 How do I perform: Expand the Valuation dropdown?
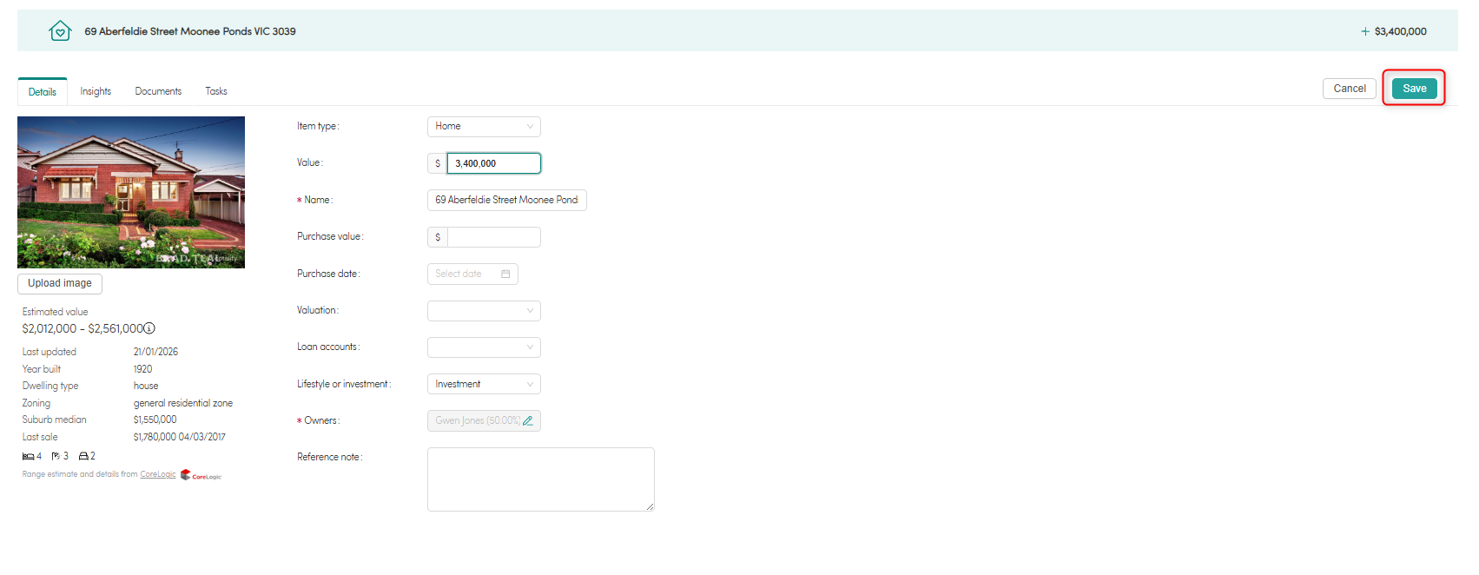point(484,311)
